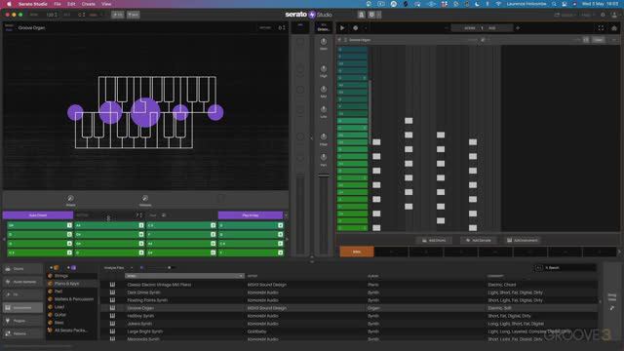This screenshot has height=351, width=624.
Task: Click keyboard icon of Jokers Synth
Action: tap(113, 324)
